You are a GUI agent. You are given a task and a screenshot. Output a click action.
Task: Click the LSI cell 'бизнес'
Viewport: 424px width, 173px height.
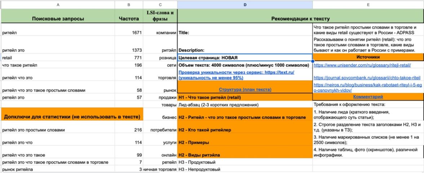(160, 114)
